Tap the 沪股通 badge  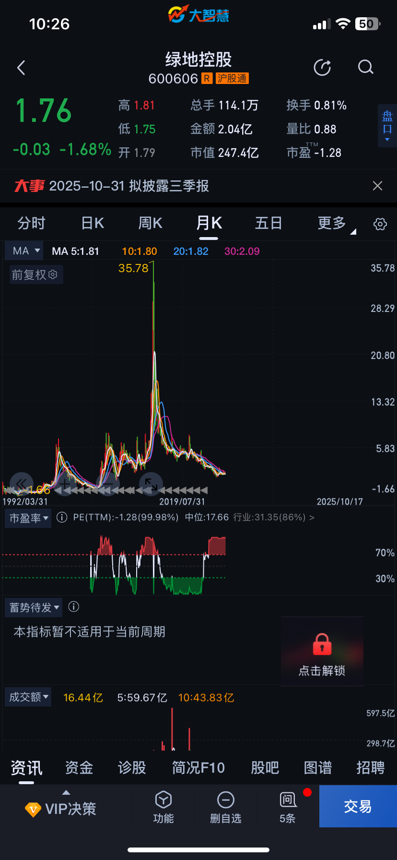click(x=232, y=78)
